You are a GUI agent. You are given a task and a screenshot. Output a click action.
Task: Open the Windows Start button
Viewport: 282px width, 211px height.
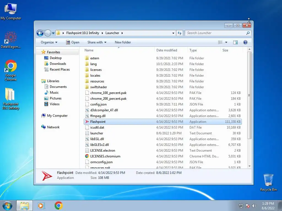pos(7,206)
